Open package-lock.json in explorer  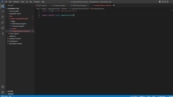[x=15, y=39]
